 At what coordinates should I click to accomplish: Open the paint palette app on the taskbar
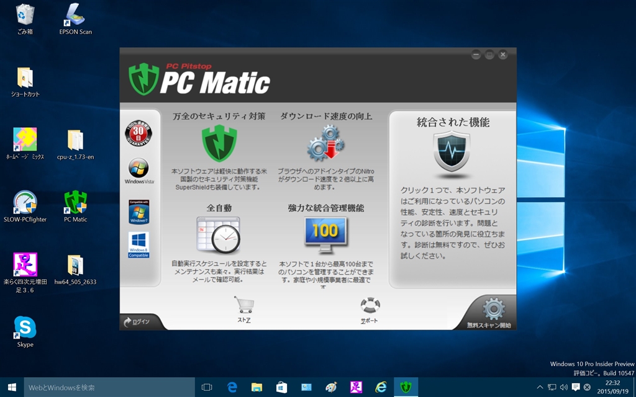pyautogui.click(x=332, y=387)
